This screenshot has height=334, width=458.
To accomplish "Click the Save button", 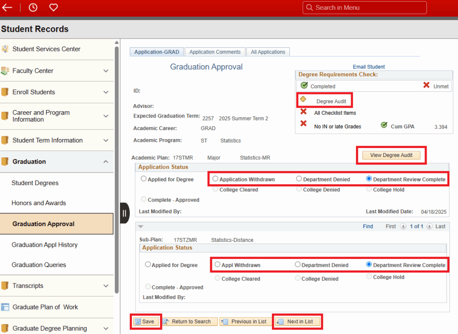I will pos(146,321).
